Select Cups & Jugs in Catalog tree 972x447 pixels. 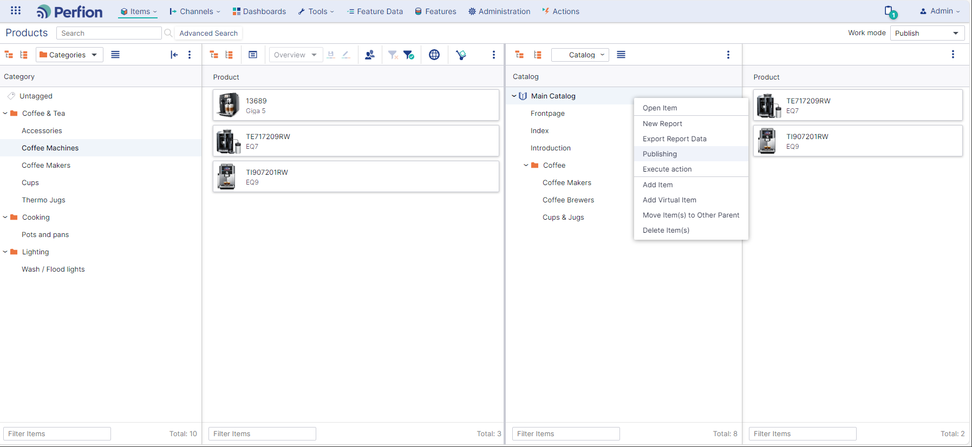pos(563,217)
